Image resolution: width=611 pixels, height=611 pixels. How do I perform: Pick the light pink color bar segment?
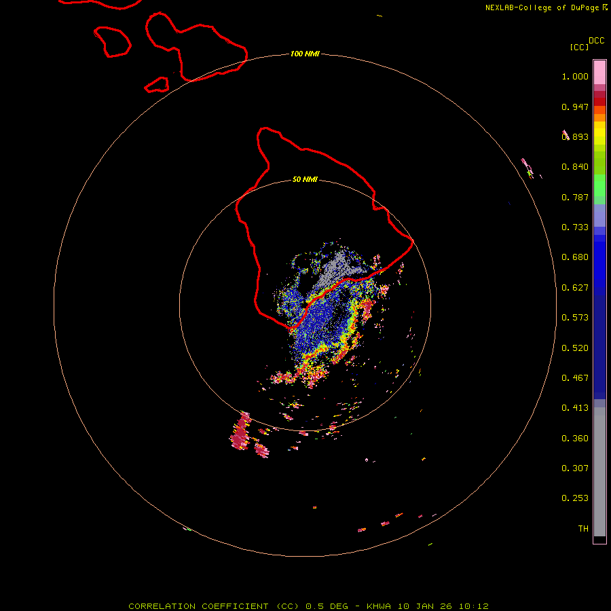click(x=599, y=73)
